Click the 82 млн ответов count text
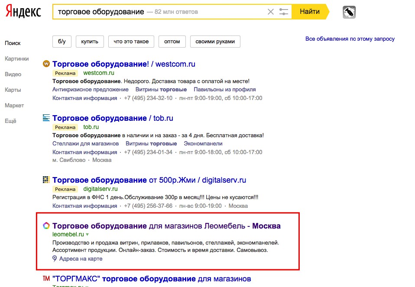This screenshot has height=287, width=415. [x=176, y=12]
